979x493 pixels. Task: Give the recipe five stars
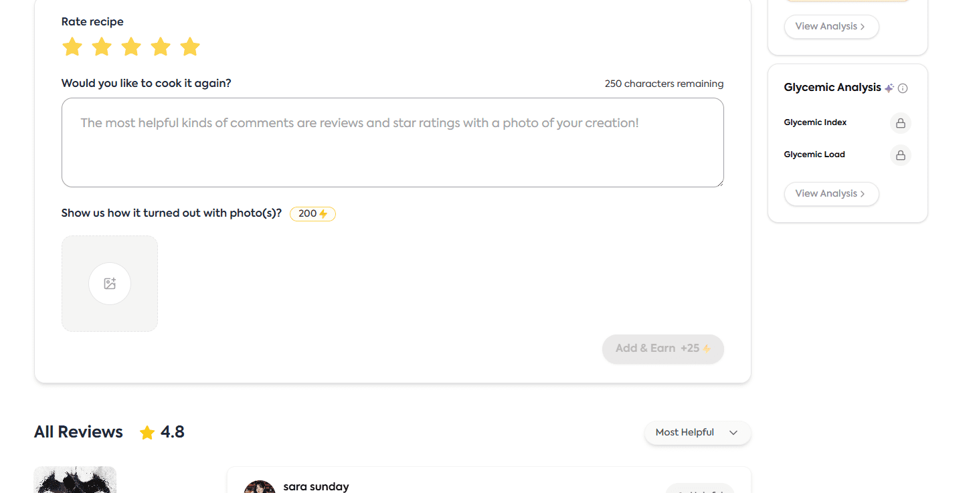tap(190, 47)
